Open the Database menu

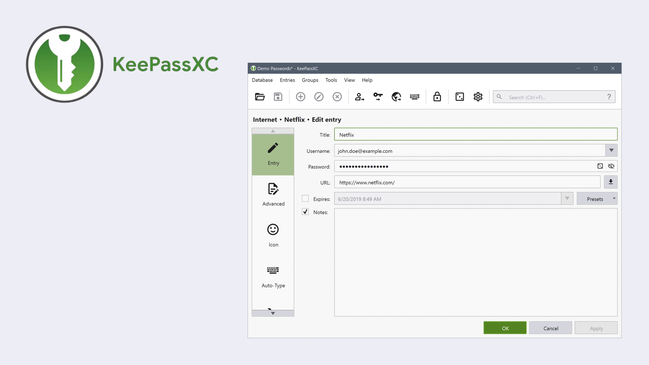click(x=262, y=80)
